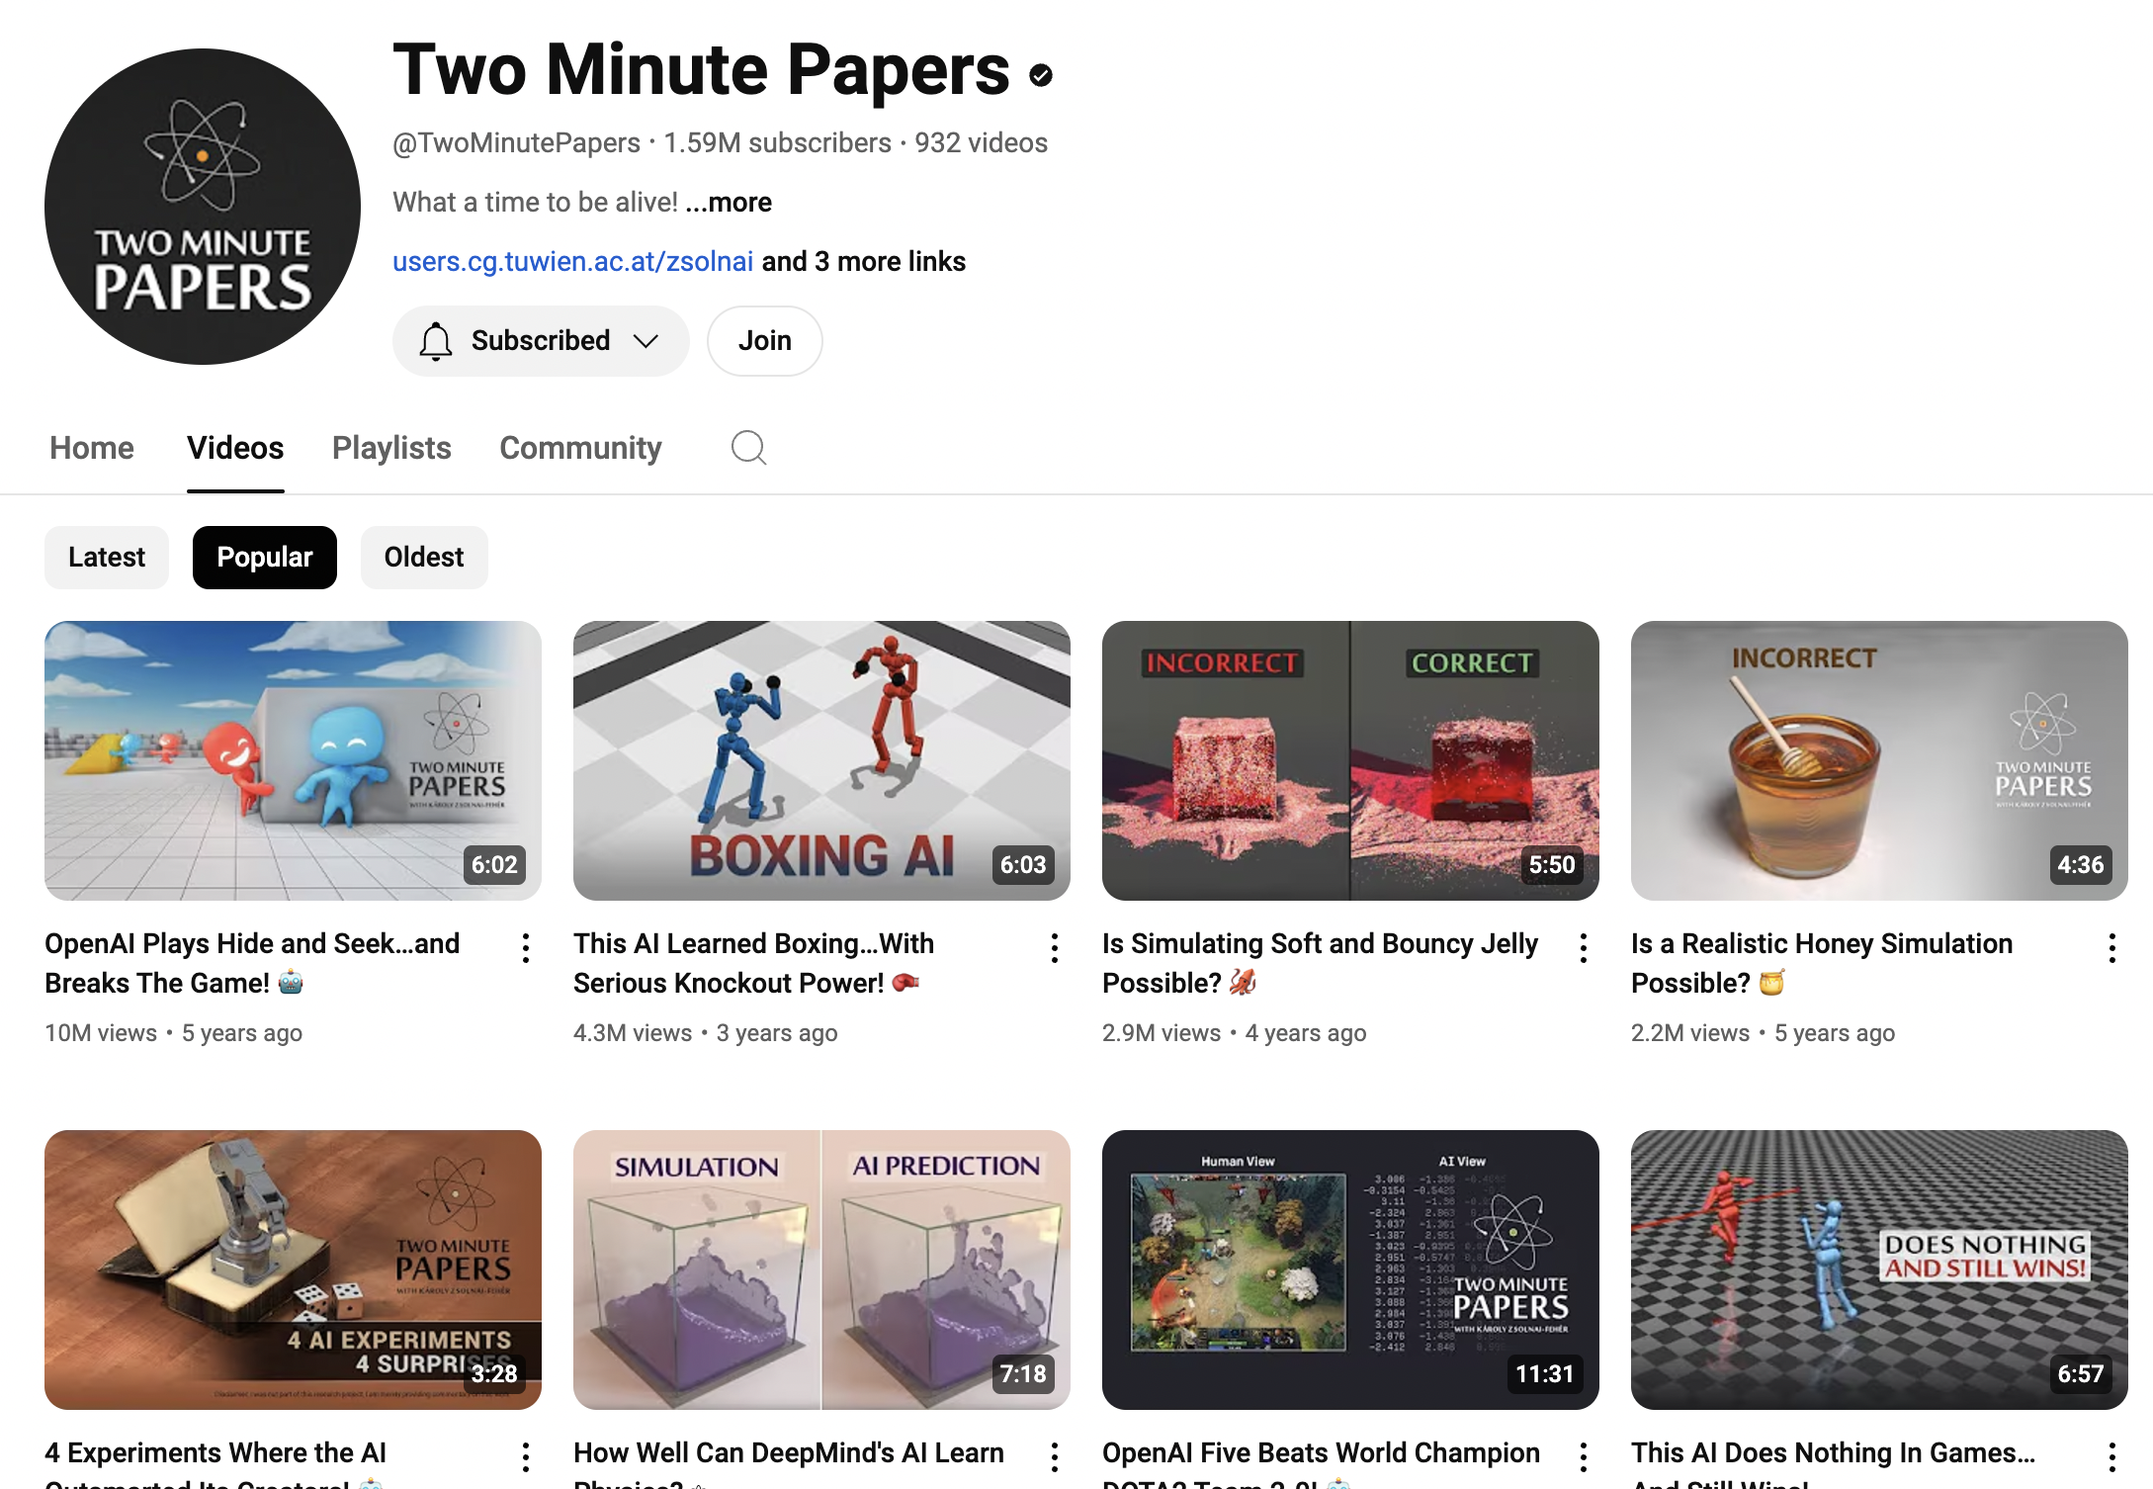The height and width of the screenshot is (1489, 2153).
Task: Click the '1.59M subscribers' text
Action: (777, 143)
